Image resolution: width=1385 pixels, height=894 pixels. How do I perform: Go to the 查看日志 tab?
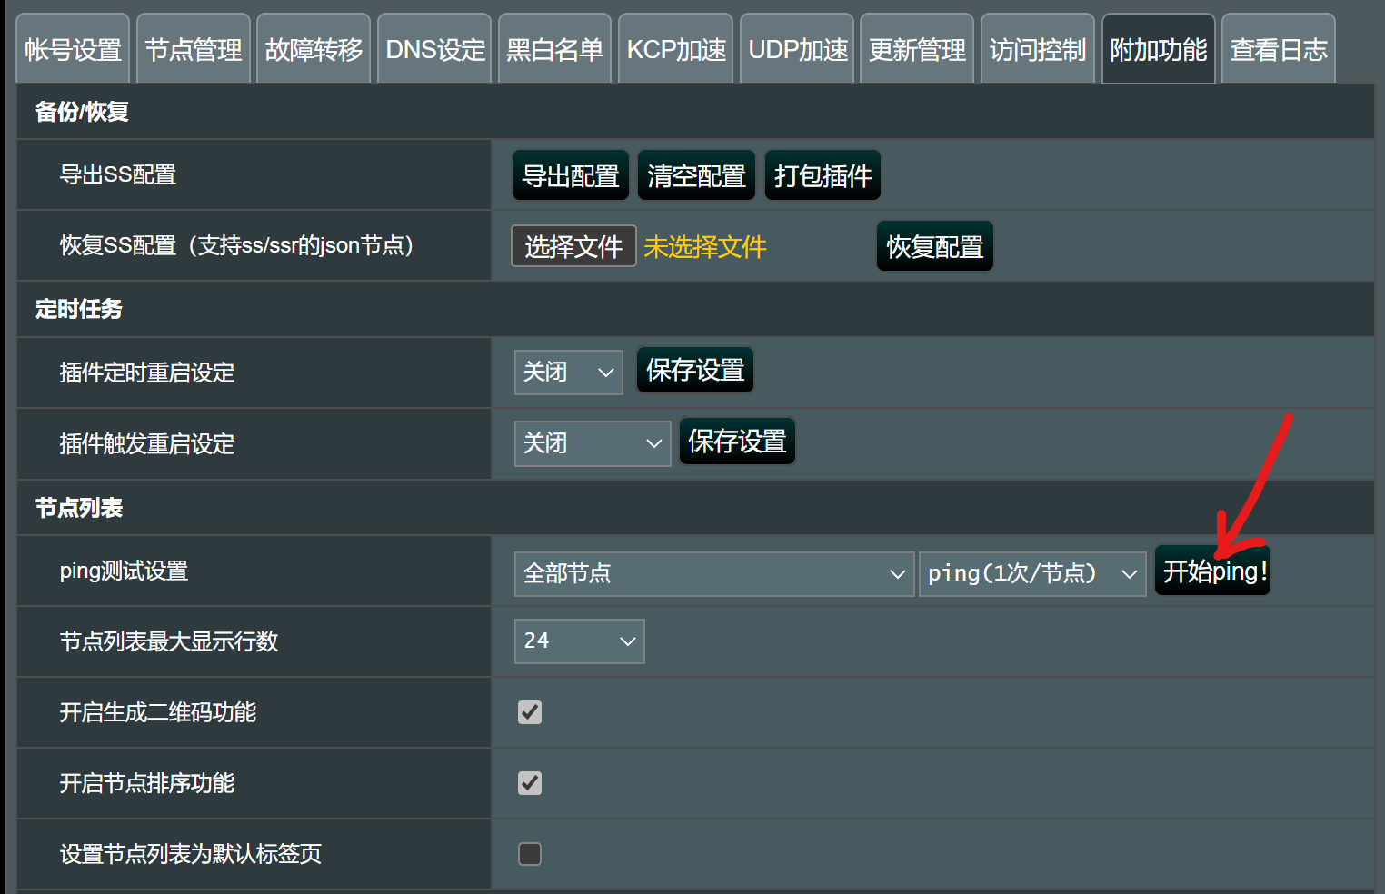point(1278,50)
